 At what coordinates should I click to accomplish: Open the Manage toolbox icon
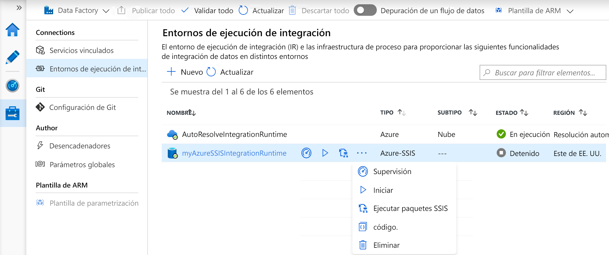[x=13, y=113]
